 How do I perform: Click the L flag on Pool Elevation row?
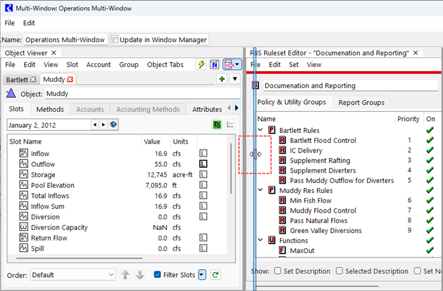203,185
